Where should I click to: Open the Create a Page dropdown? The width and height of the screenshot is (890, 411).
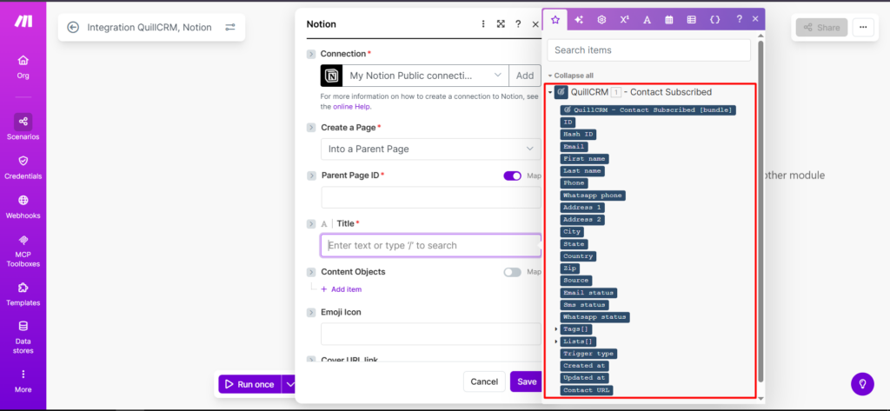[430, 149]
